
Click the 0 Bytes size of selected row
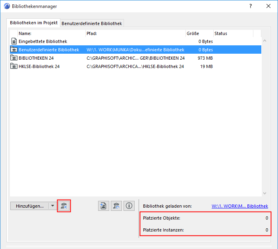coord(206,50)
